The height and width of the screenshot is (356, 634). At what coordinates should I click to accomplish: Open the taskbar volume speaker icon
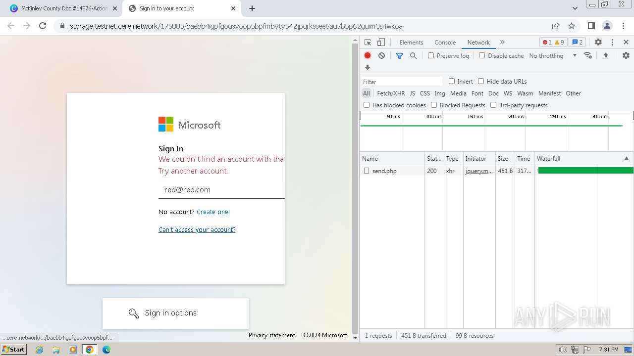tap(563, 350)
